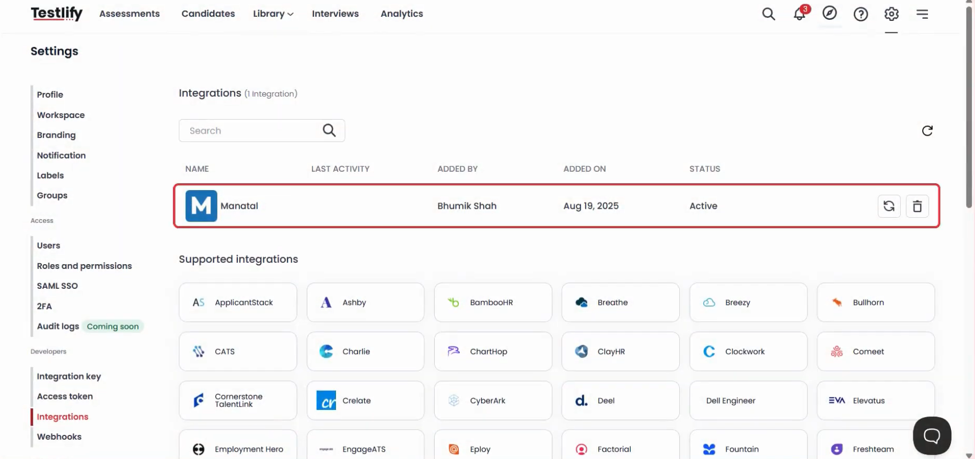Choose the Elevatus integration card
This screenshot has width=975, height=459.
click(876, 401)
